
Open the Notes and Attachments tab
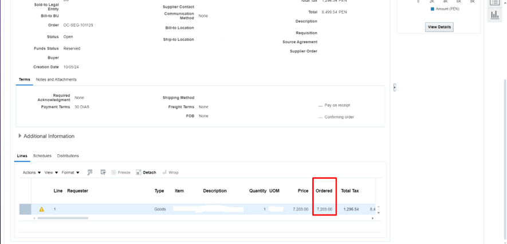[x=56, y=79]
